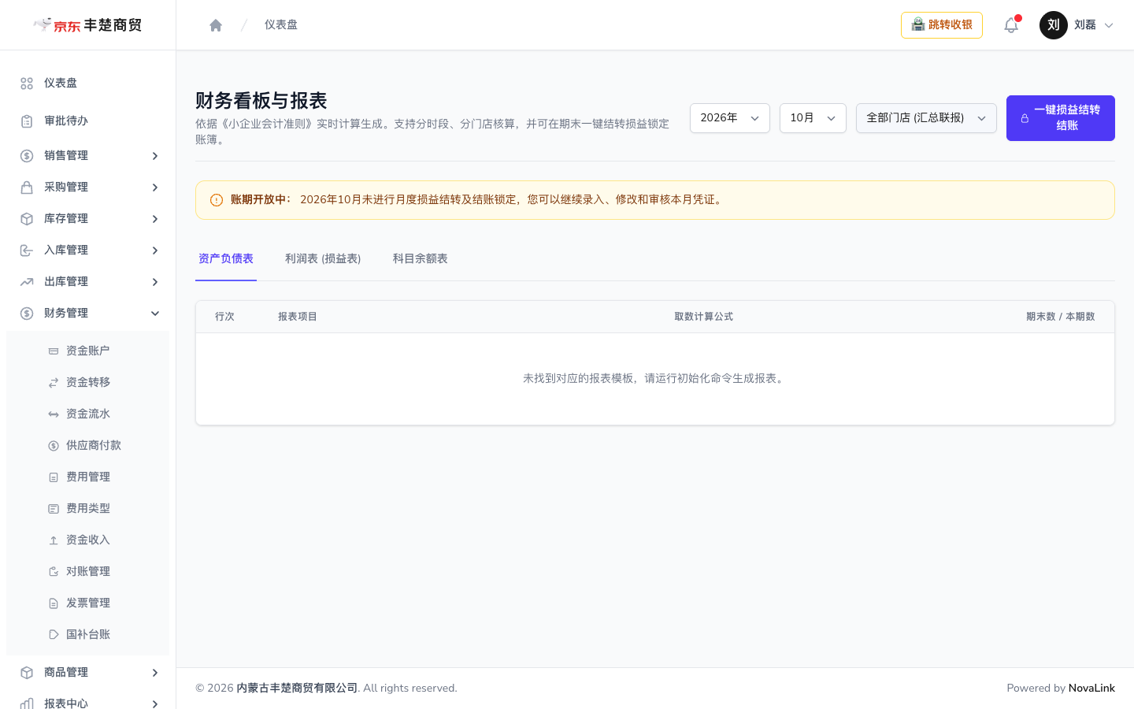Click the 费用管理 document icon
Viewport: 1134px width, 709px height.
[54, 477]
